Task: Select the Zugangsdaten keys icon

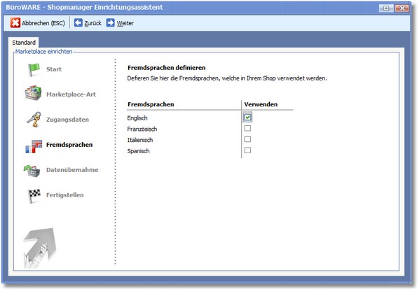Action: [34, 119]
